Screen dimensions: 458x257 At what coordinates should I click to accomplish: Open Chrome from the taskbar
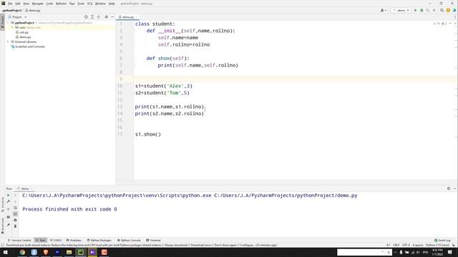22,252
